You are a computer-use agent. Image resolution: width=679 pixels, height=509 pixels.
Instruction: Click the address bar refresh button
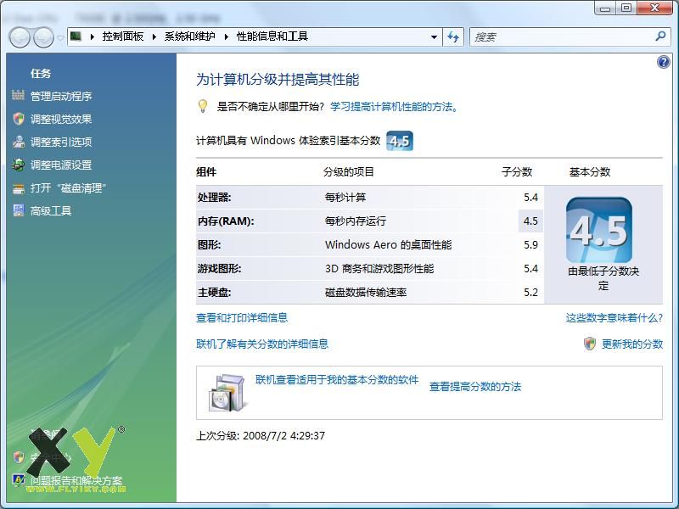[x=453, y=36]
